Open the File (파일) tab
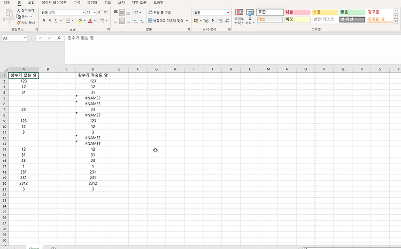Image resolution: width=401 pixels, height=249 pixels. [7, 3]
